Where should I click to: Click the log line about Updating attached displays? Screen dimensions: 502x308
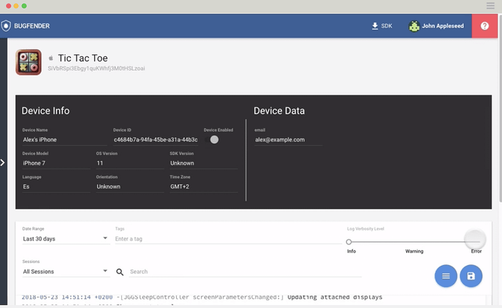click(202, 297)
